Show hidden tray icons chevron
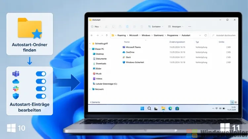 (x=213, y=108)
